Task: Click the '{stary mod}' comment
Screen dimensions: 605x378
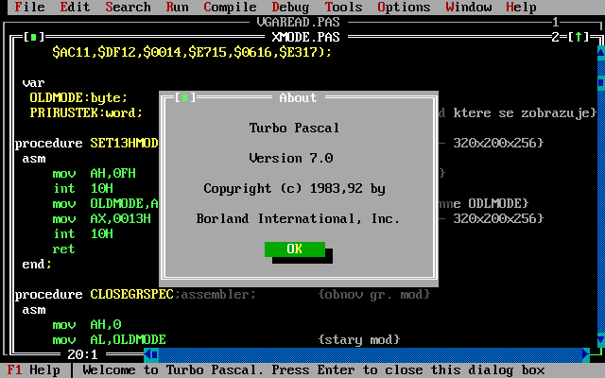Action: 359,340
